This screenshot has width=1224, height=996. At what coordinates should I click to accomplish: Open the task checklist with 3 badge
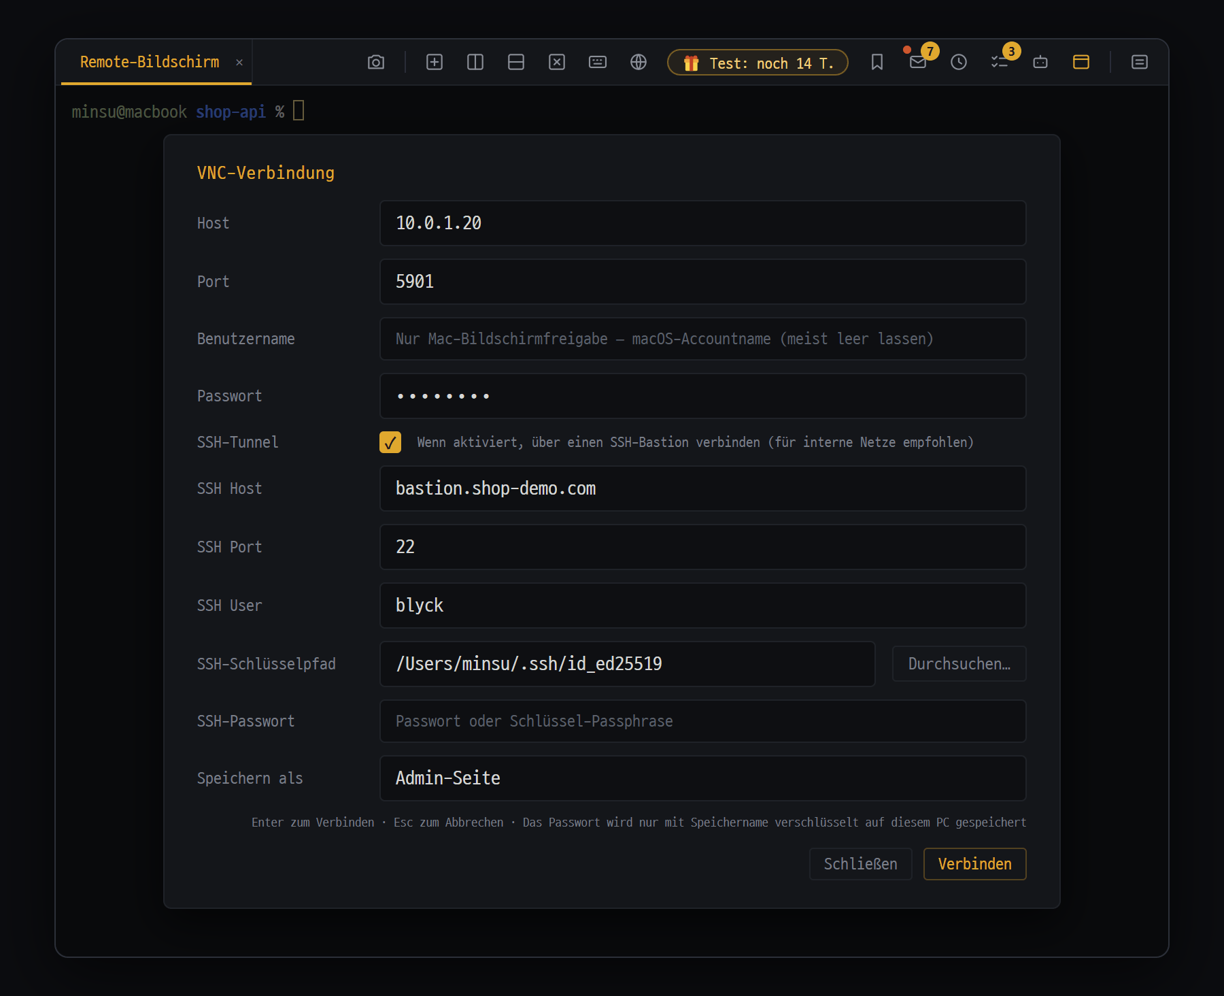click(1000, 63)
